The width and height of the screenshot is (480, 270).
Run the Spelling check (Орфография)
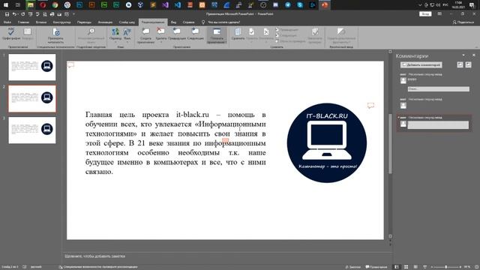coord(11,34)
